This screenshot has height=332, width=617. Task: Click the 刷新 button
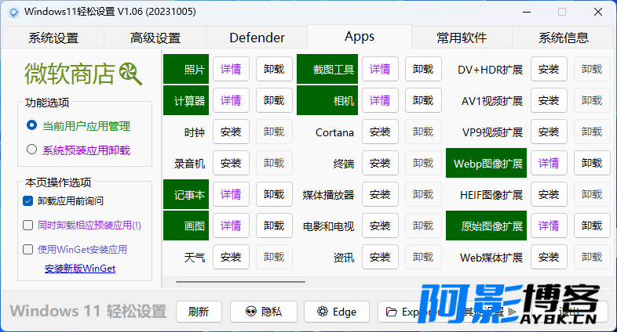point(199,312)
